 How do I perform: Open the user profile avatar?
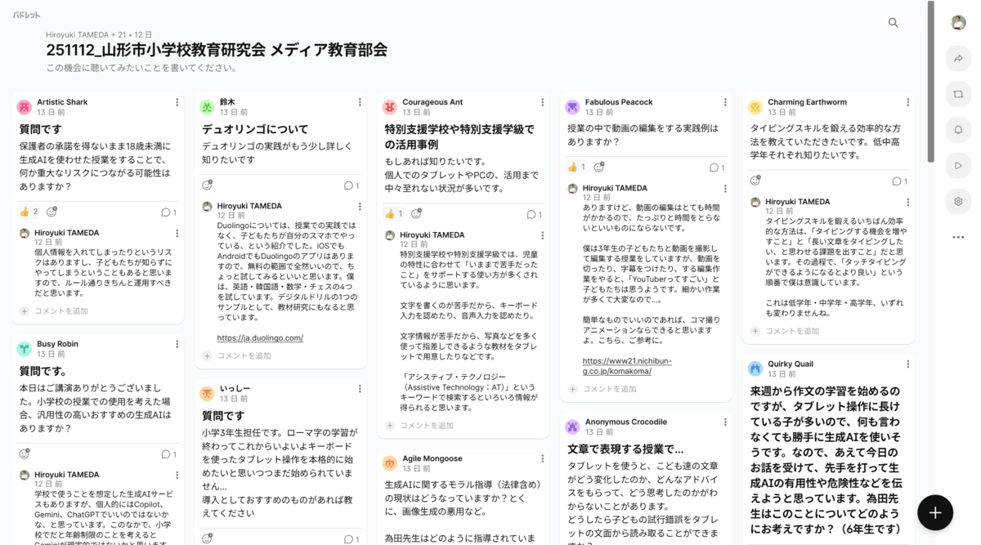(x=958, y=23)
